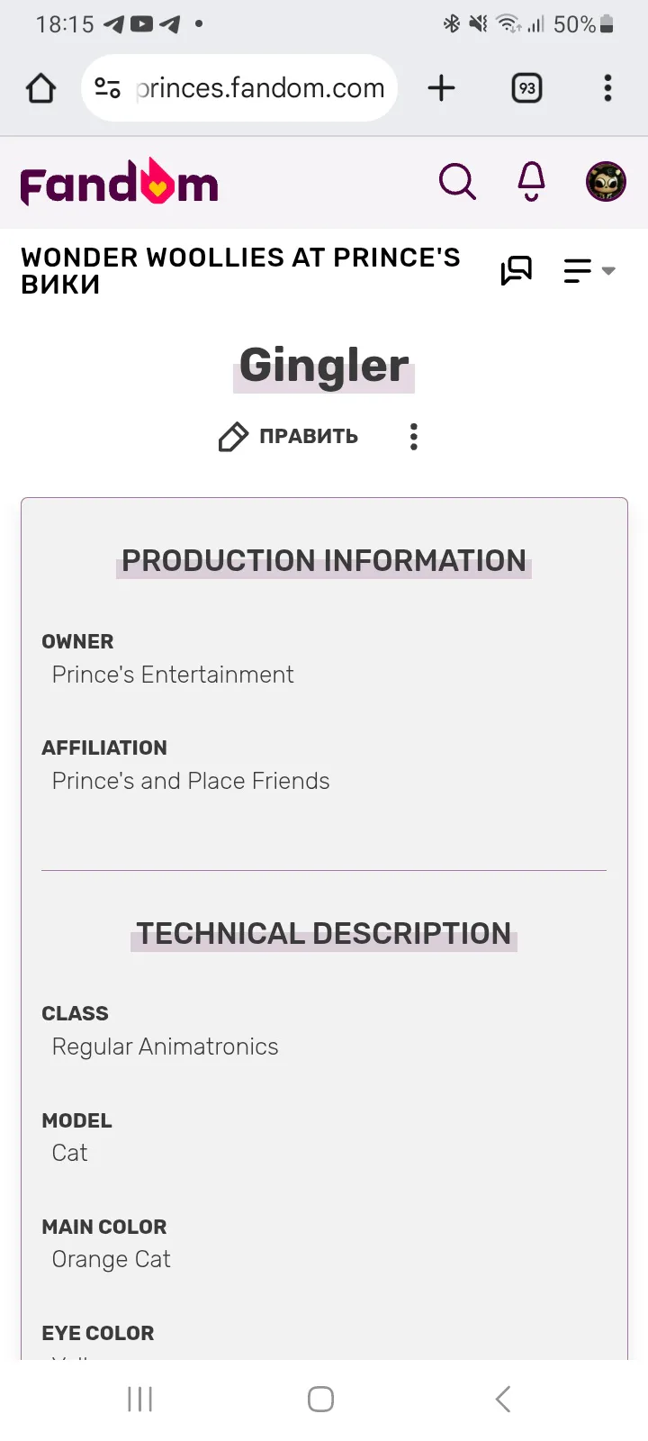Open a new browser tab
The height and width of the screenshot is (1441, 648).
[441, 88]
